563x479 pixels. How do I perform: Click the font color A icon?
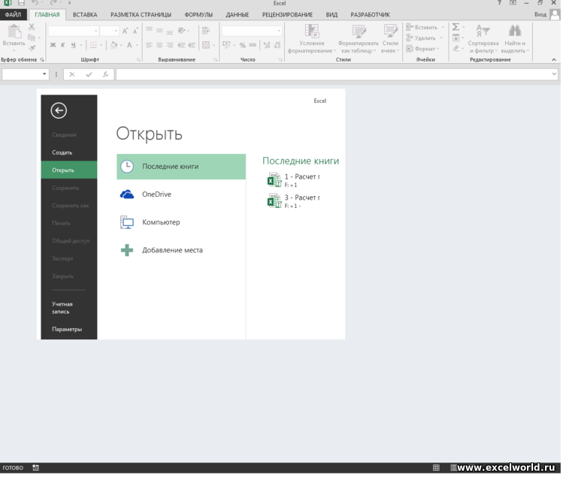[x=129, y=45]
